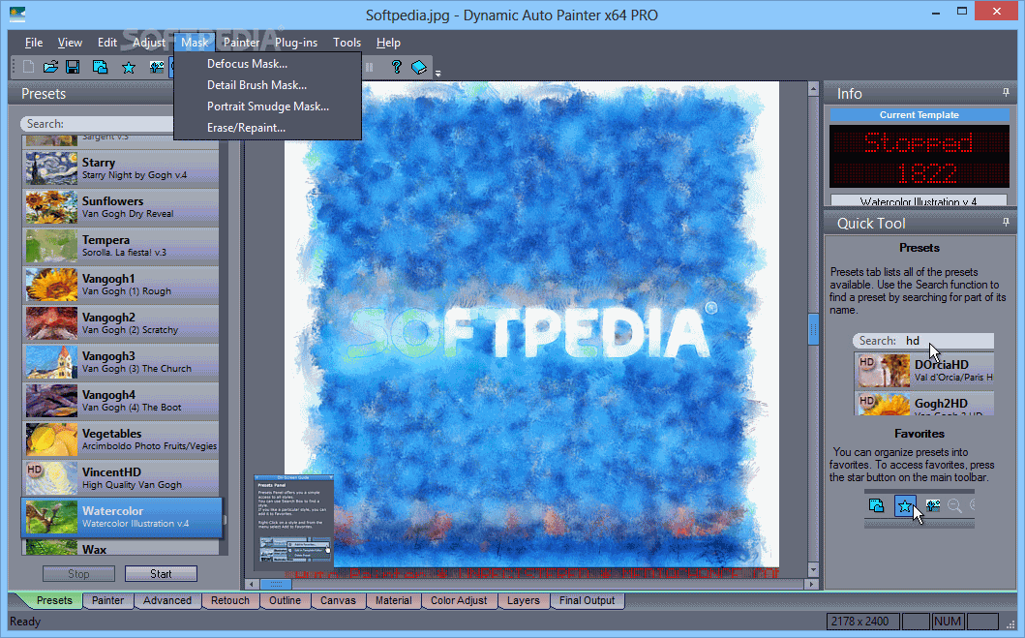Viewport: 1025px width, 638px height.
Task: Select the Vegetables preset thumbnail
Action: 51,439
